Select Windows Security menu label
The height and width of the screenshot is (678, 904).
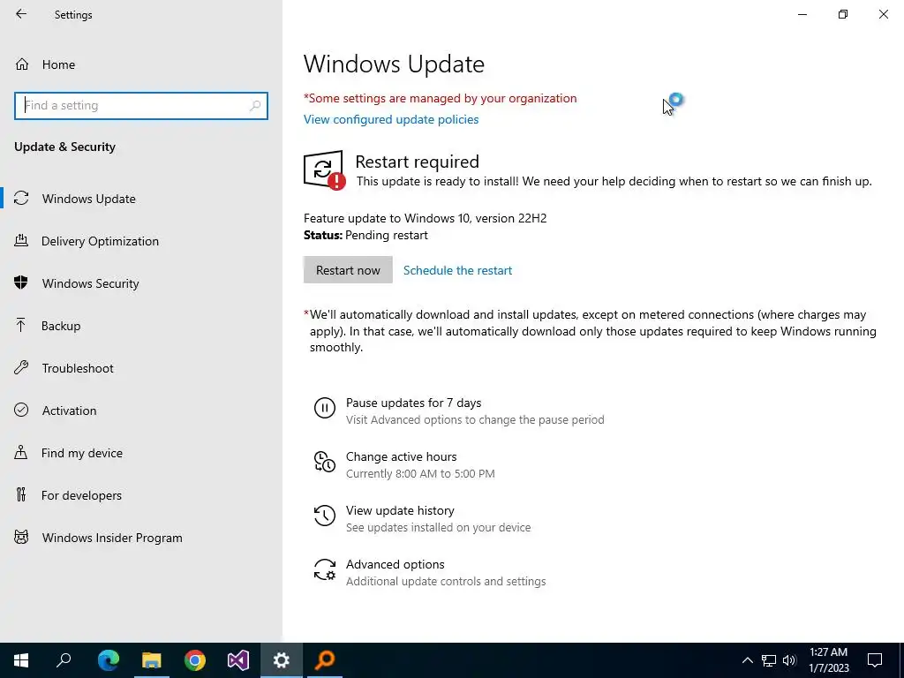91,283
